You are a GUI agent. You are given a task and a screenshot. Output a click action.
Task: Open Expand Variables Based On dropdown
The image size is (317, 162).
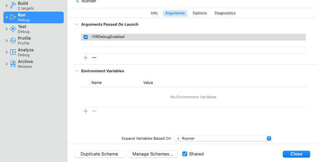point(223,138)
